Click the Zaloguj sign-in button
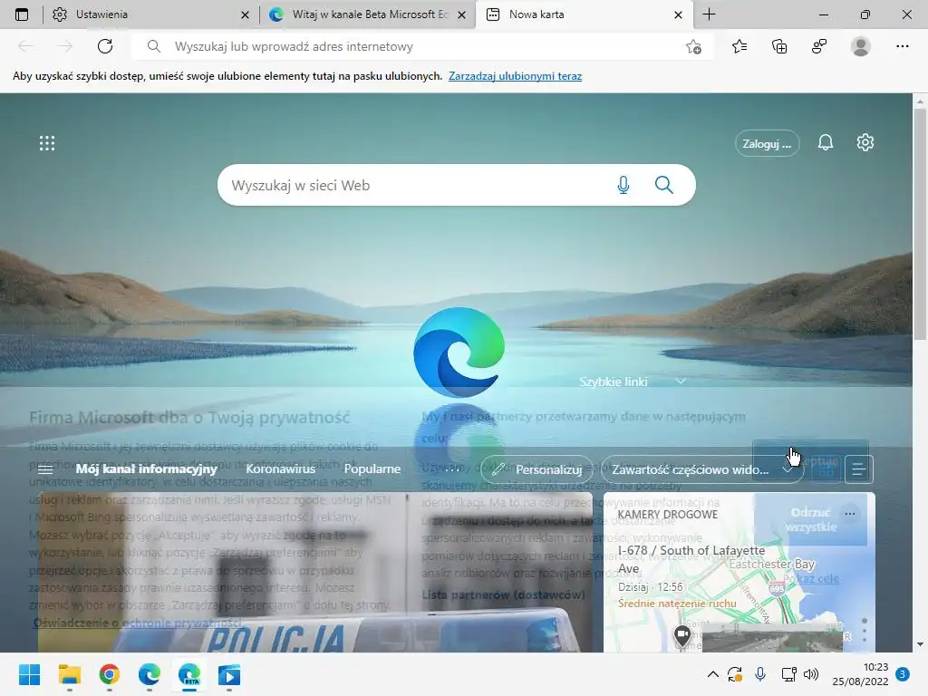928x696 pixels. click(767, 144)
